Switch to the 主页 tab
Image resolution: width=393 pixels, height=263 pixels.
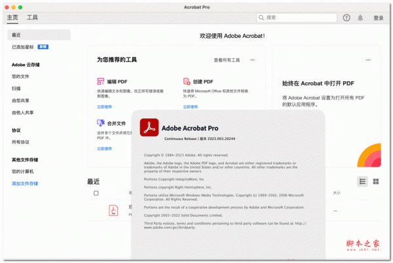tap(12, 18)
